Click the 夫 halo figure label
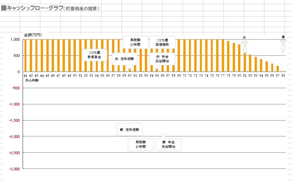The image size is (292, 182). pos(244,38)
